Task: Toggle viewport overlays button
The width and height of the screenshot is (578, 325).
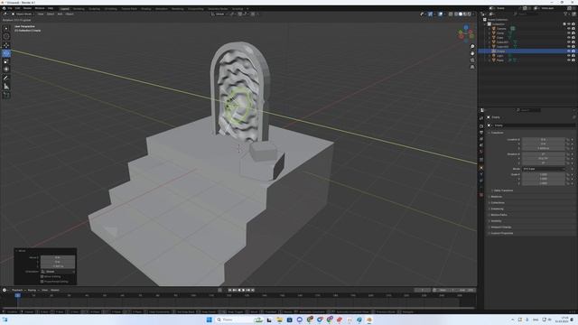Action: [x=441, y=14]
